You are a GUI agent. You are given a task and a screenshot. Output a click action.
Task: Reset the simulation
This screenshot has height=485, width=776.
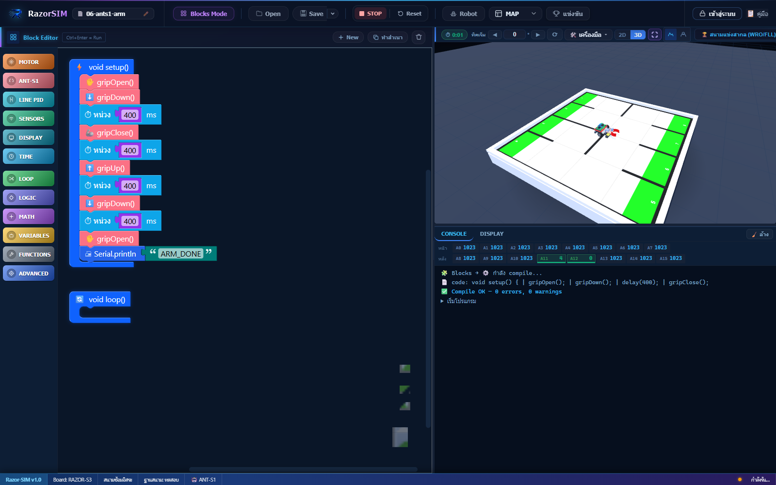409,14
